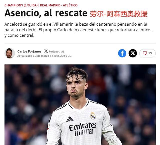Open author page for Carlos Forjanes
The image size is (160, 145).
(29, 51)
